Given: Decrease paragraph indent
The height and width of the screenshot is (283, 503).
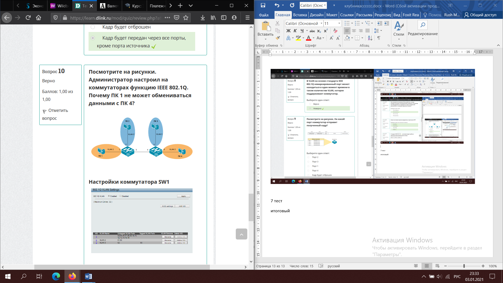Looking at the screenshot, I should point(380,24).
